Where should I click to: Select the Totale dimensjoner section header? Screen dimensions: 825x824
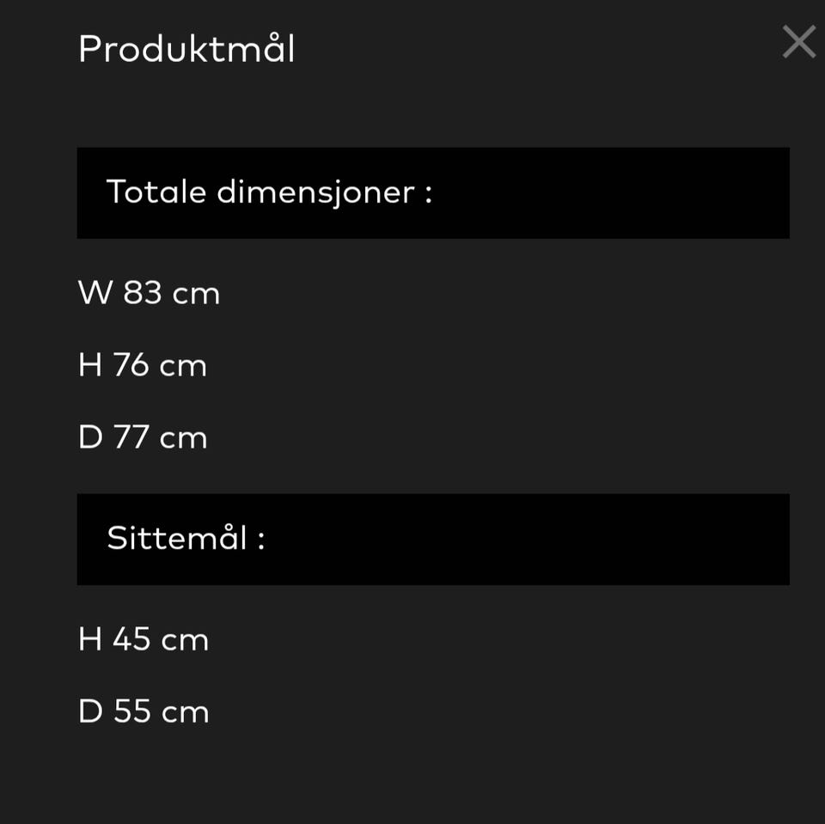coord(433,193)
